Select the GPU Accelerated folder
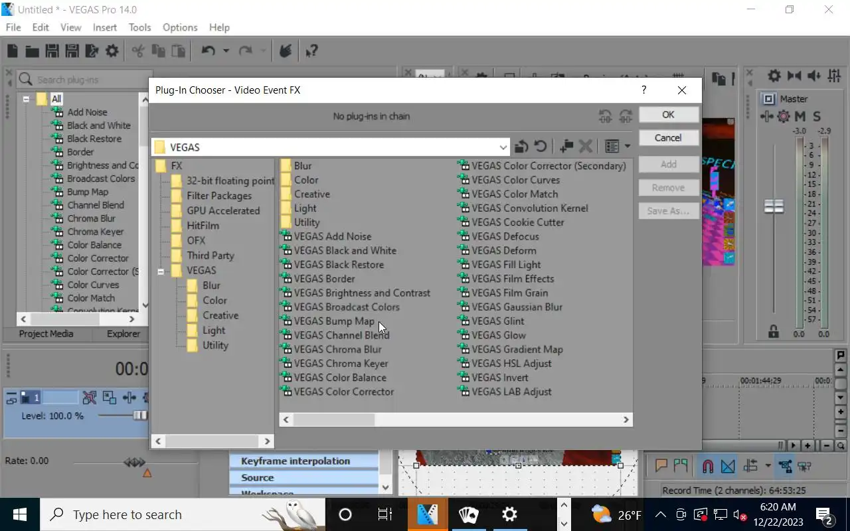 [223, 210]
